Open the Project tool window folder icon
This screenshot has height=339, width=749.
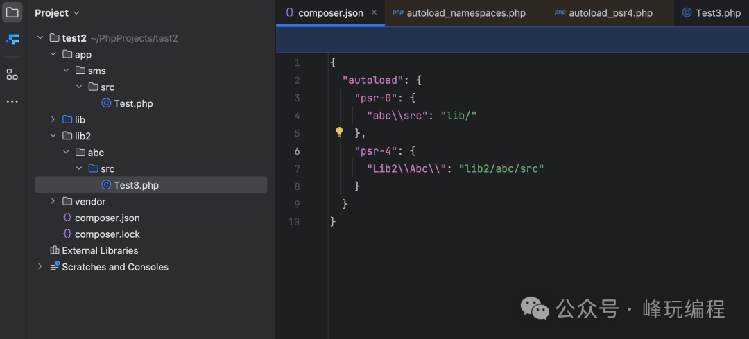click(12, 12)
